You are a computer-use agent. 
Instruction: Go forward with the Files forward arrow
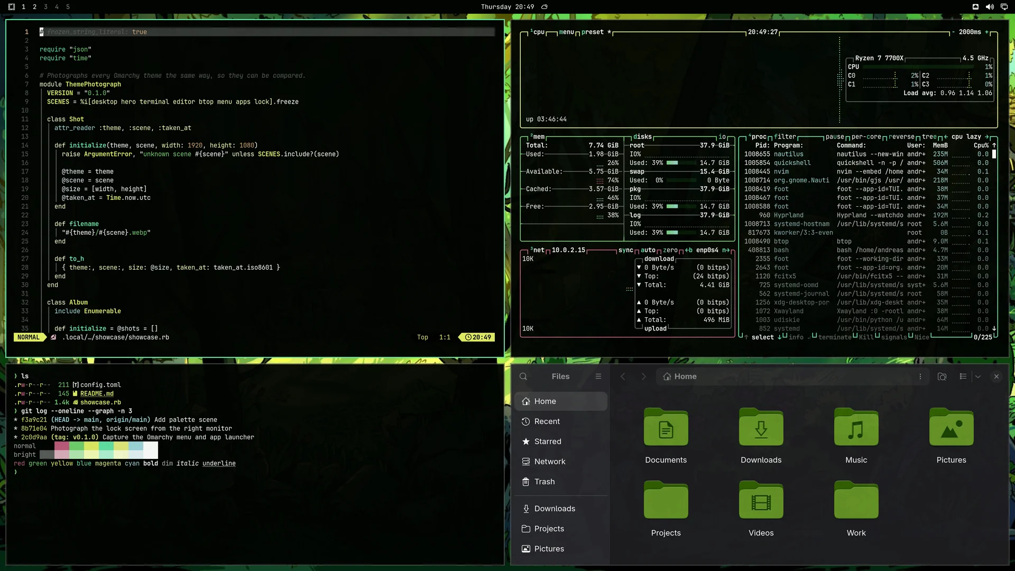(x=643, y=376)
